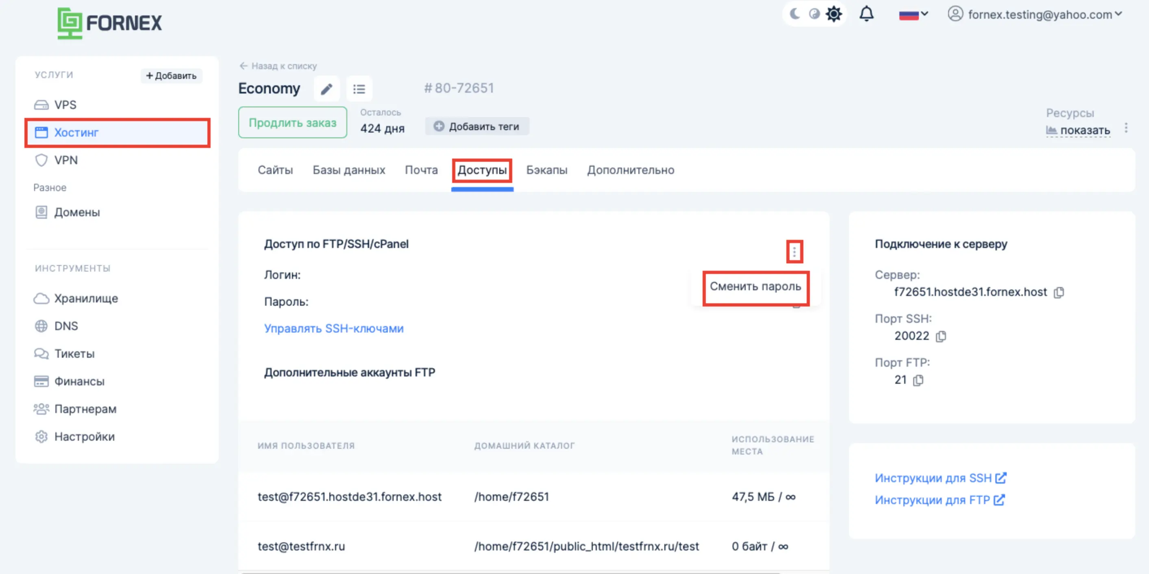Open the language flag dropdown
Image resolution: width=1149 pixels, height=574 pixels.
pyautogui.click(x=914, y=15)
